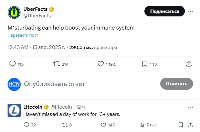
Task: Repost the Litecoin reply
Action: (x=65, y=125)
